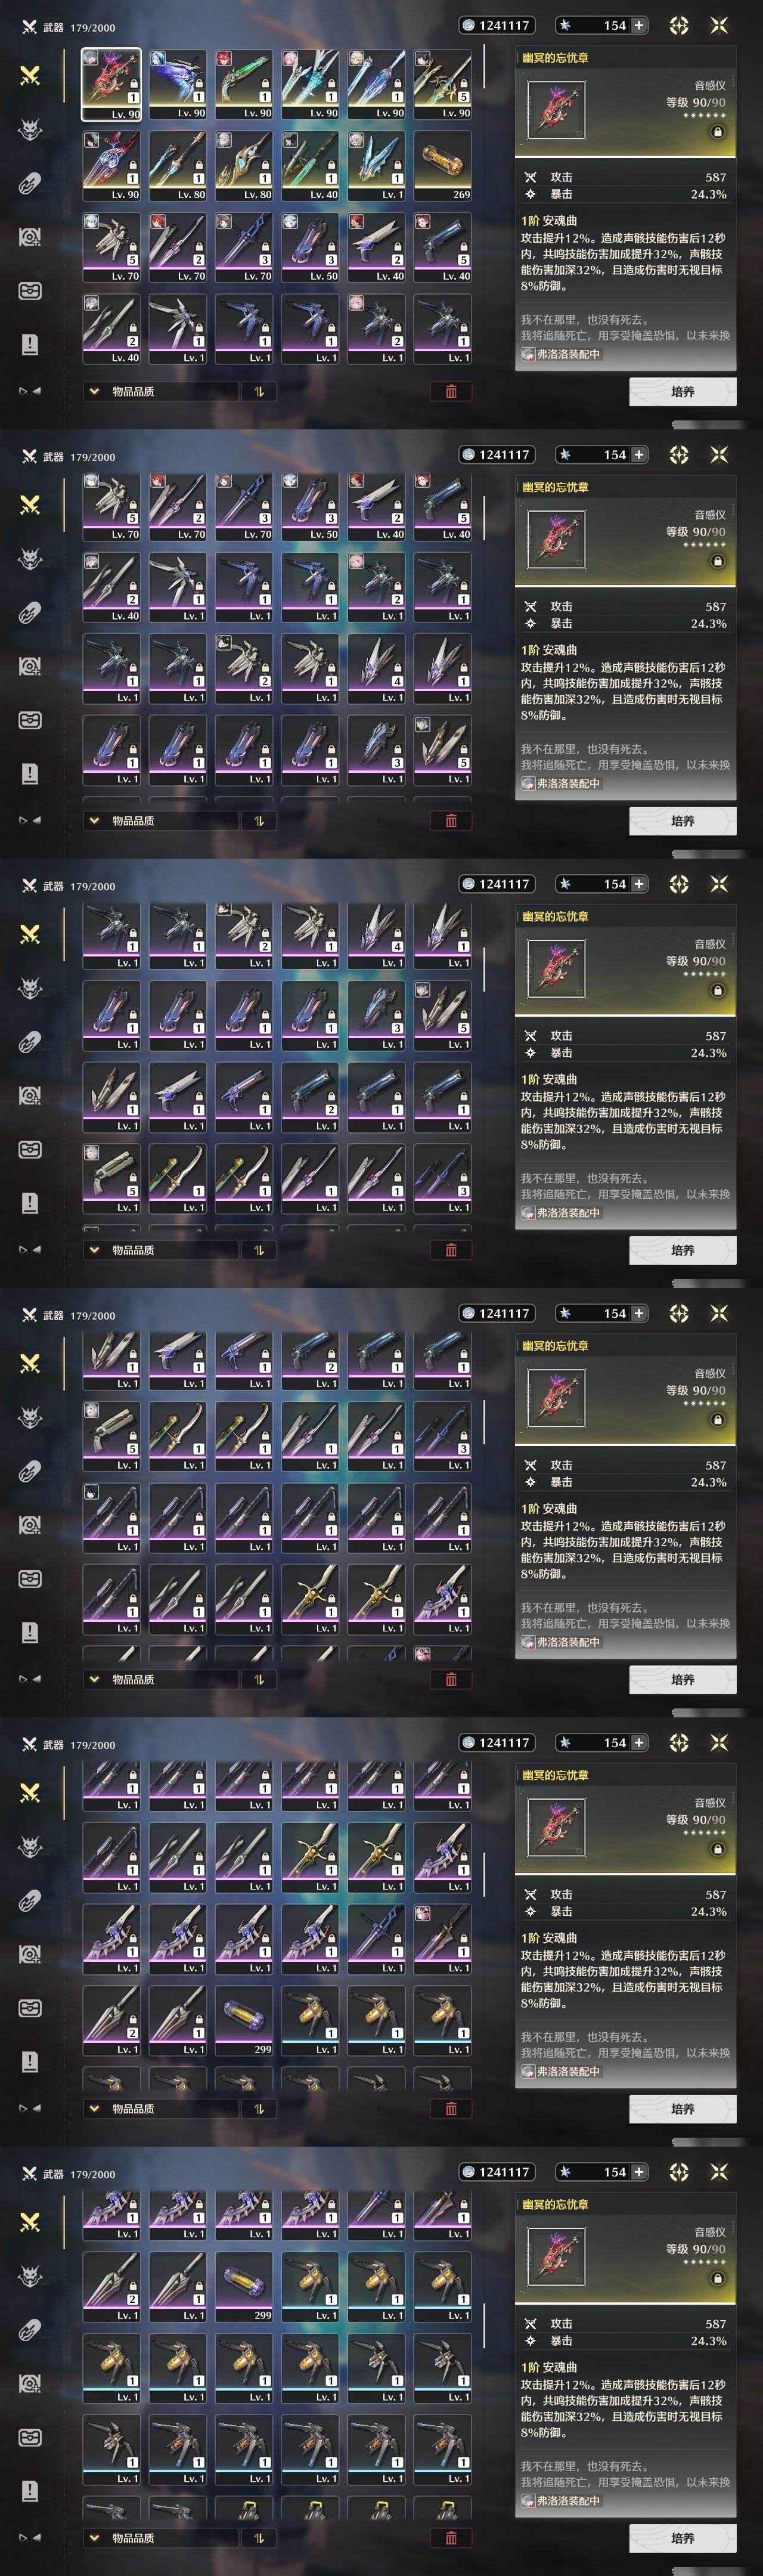Expand the 物品品质 chevron in the bottommost view
The image size is (763, 2576).
pyautogui.click(x=94, y=2538)
